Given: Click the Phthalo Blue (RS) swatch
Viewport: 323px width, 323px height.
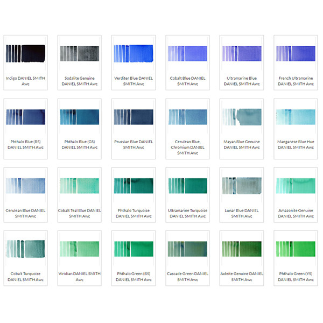Looking at the screenshot, I should click(x=25, y=117).
